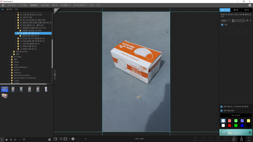Select the yellow mask color swatch

[x=248, y=121]
